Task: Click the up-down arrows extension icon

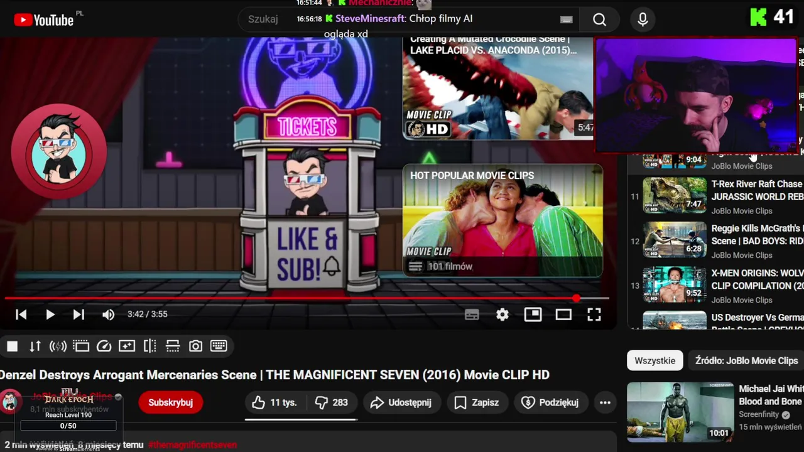Action: 35,346
